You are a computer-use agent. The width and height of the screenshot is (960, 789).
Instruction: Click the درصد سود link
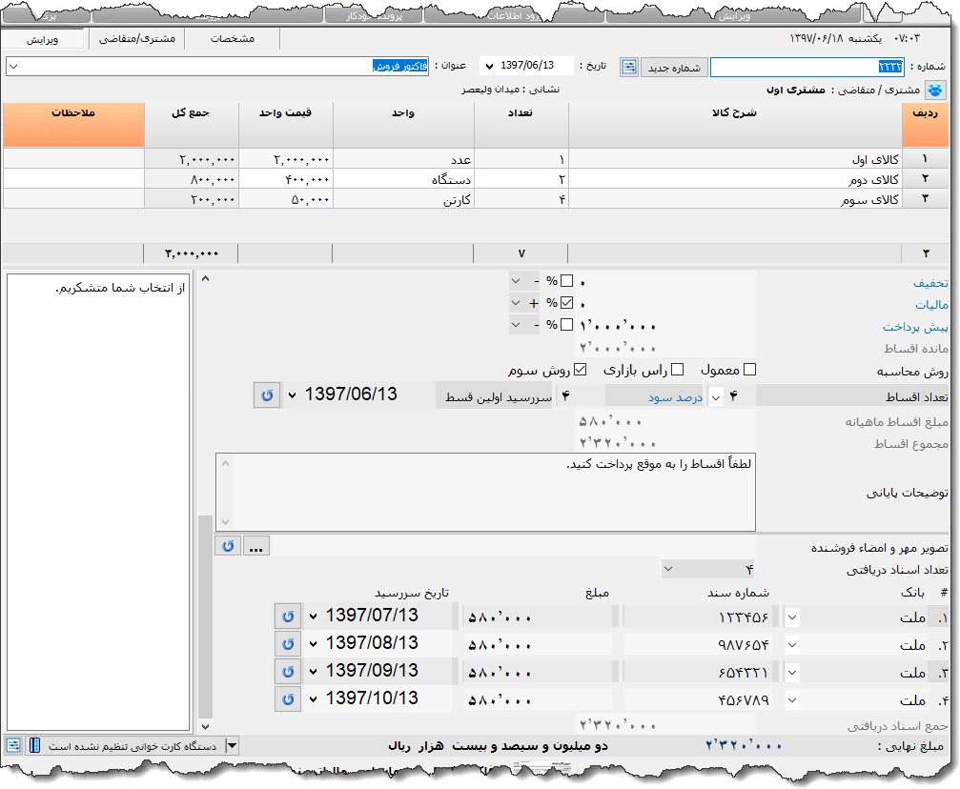(660, 395)
